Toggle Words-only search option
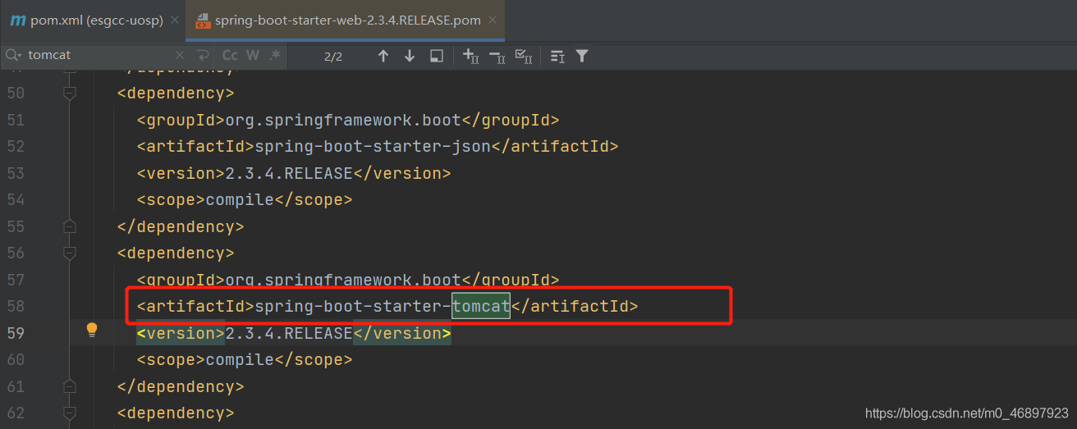 click(253, 56)
